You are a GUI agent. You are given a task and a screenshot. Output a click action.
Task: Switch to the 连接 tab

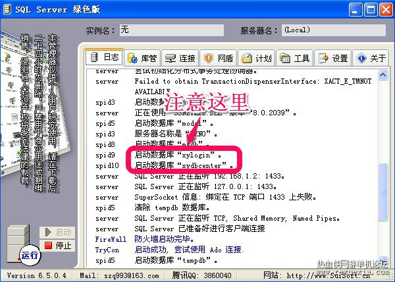180,58
